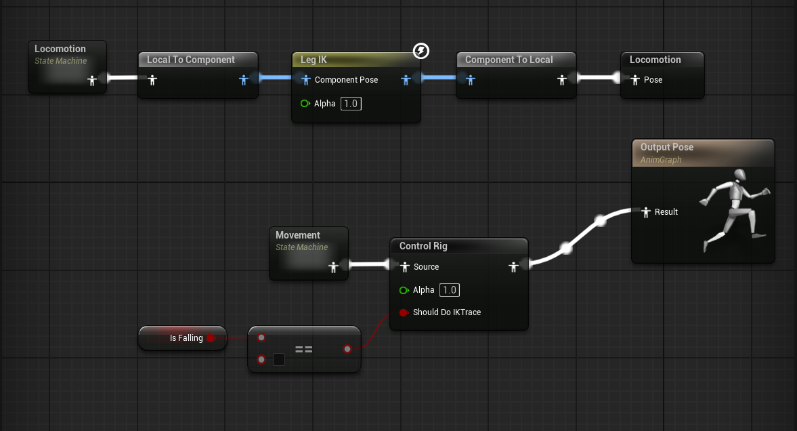Click Movement State Machine output pose pin

(333, 267)
